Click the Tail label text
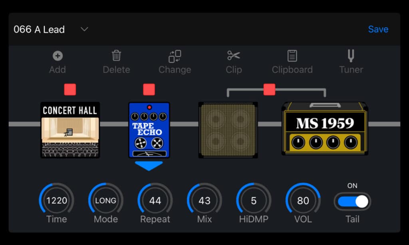The image size is (409, 245). 352,219
